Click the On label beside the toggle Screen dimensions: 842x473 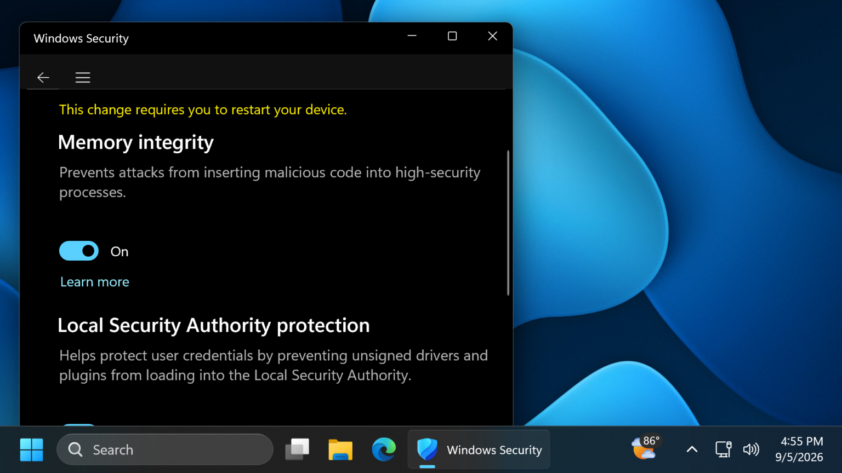[x=120, y=252]
